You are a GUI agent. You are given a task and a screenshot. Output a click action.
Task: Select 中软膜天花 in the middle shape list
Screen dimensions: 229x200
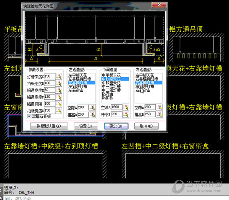point(115,83)
